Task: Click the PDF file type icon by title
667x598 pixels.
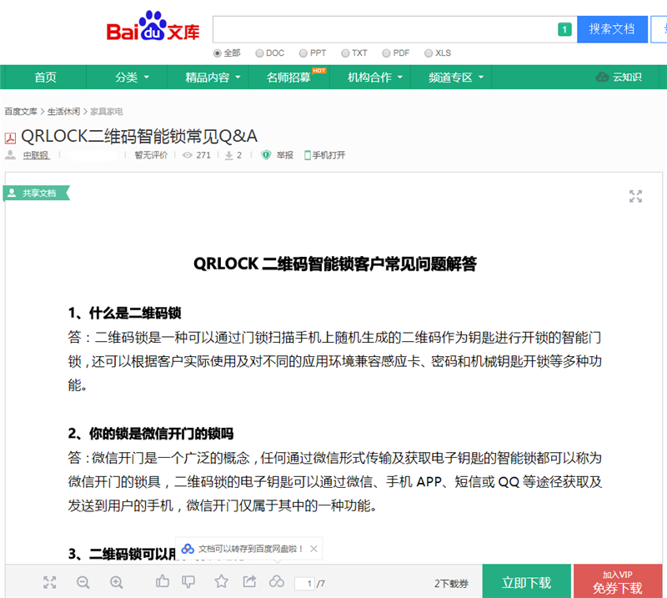Action: (10, 138)
